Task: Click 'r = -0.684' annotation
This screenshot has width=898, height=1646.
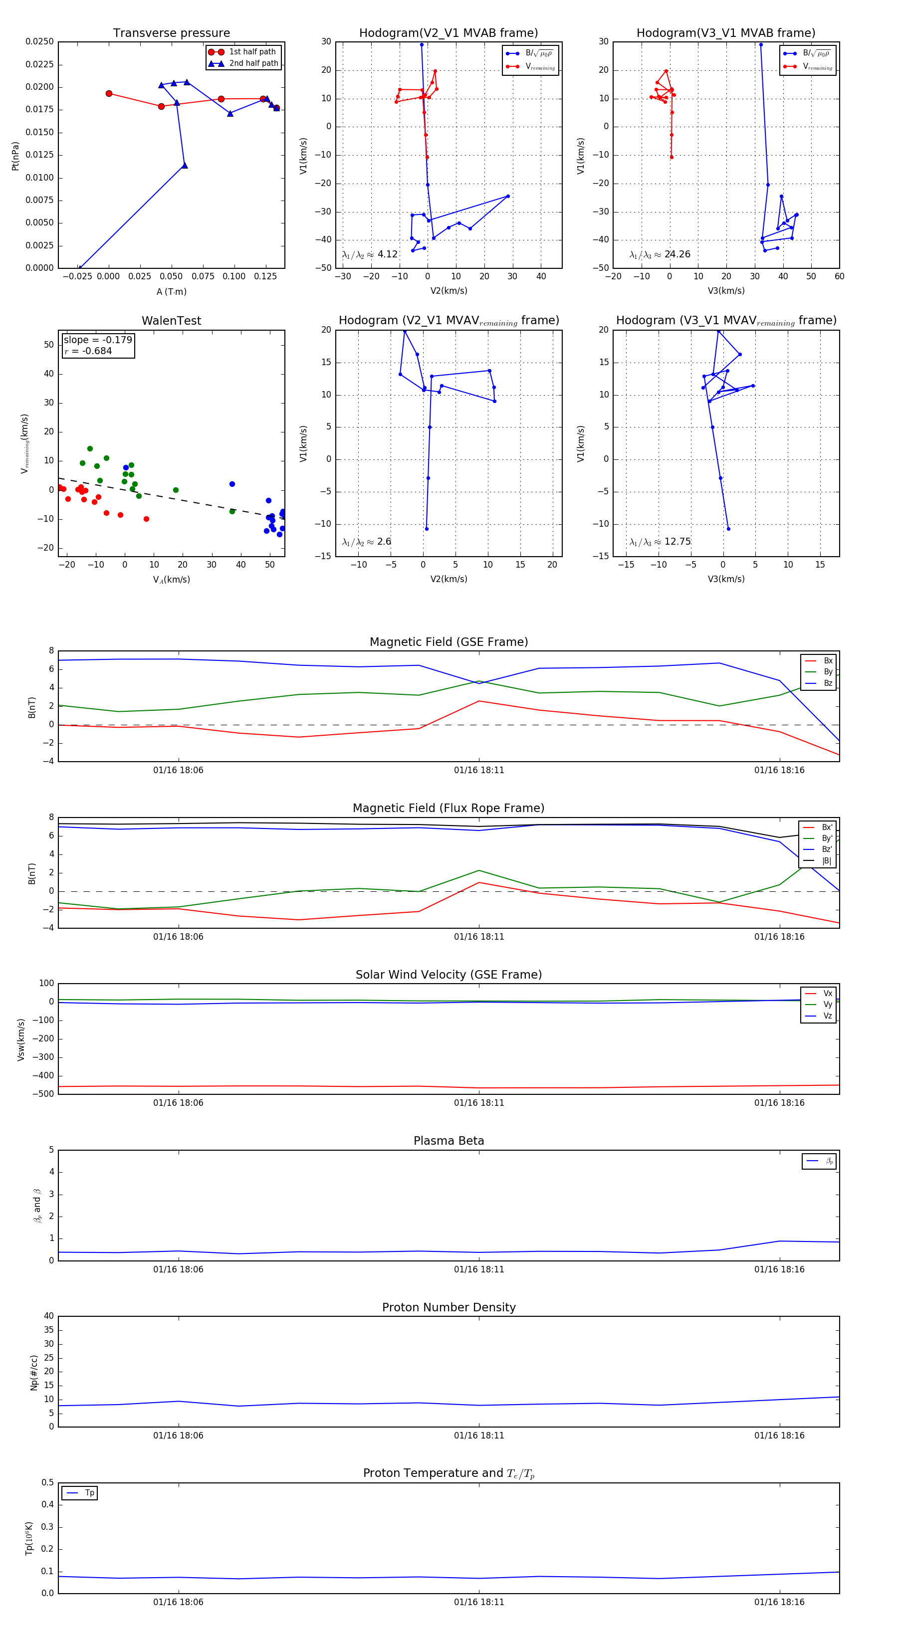Action: click(x=88, y=351)
